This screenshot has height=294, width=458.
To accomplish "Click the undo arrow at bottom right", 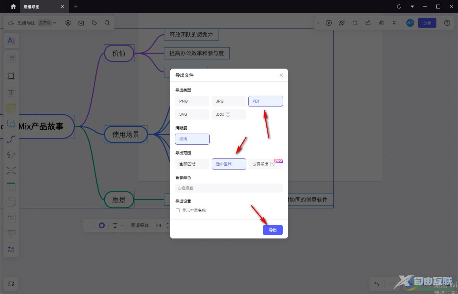I will click(377, 284).
